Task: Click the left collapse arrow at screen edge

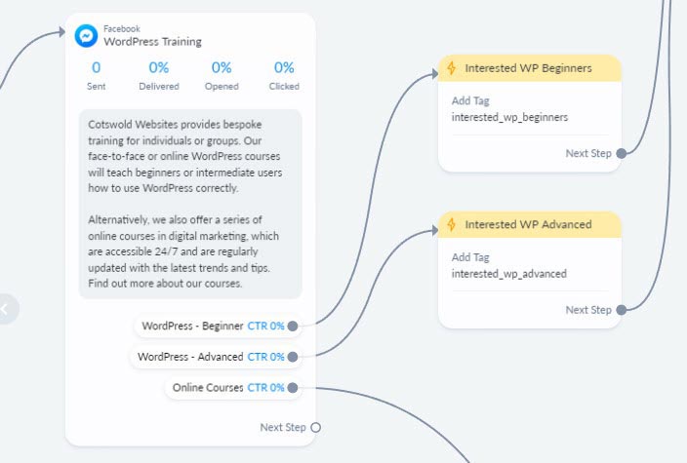Action: tap(6, 309)
